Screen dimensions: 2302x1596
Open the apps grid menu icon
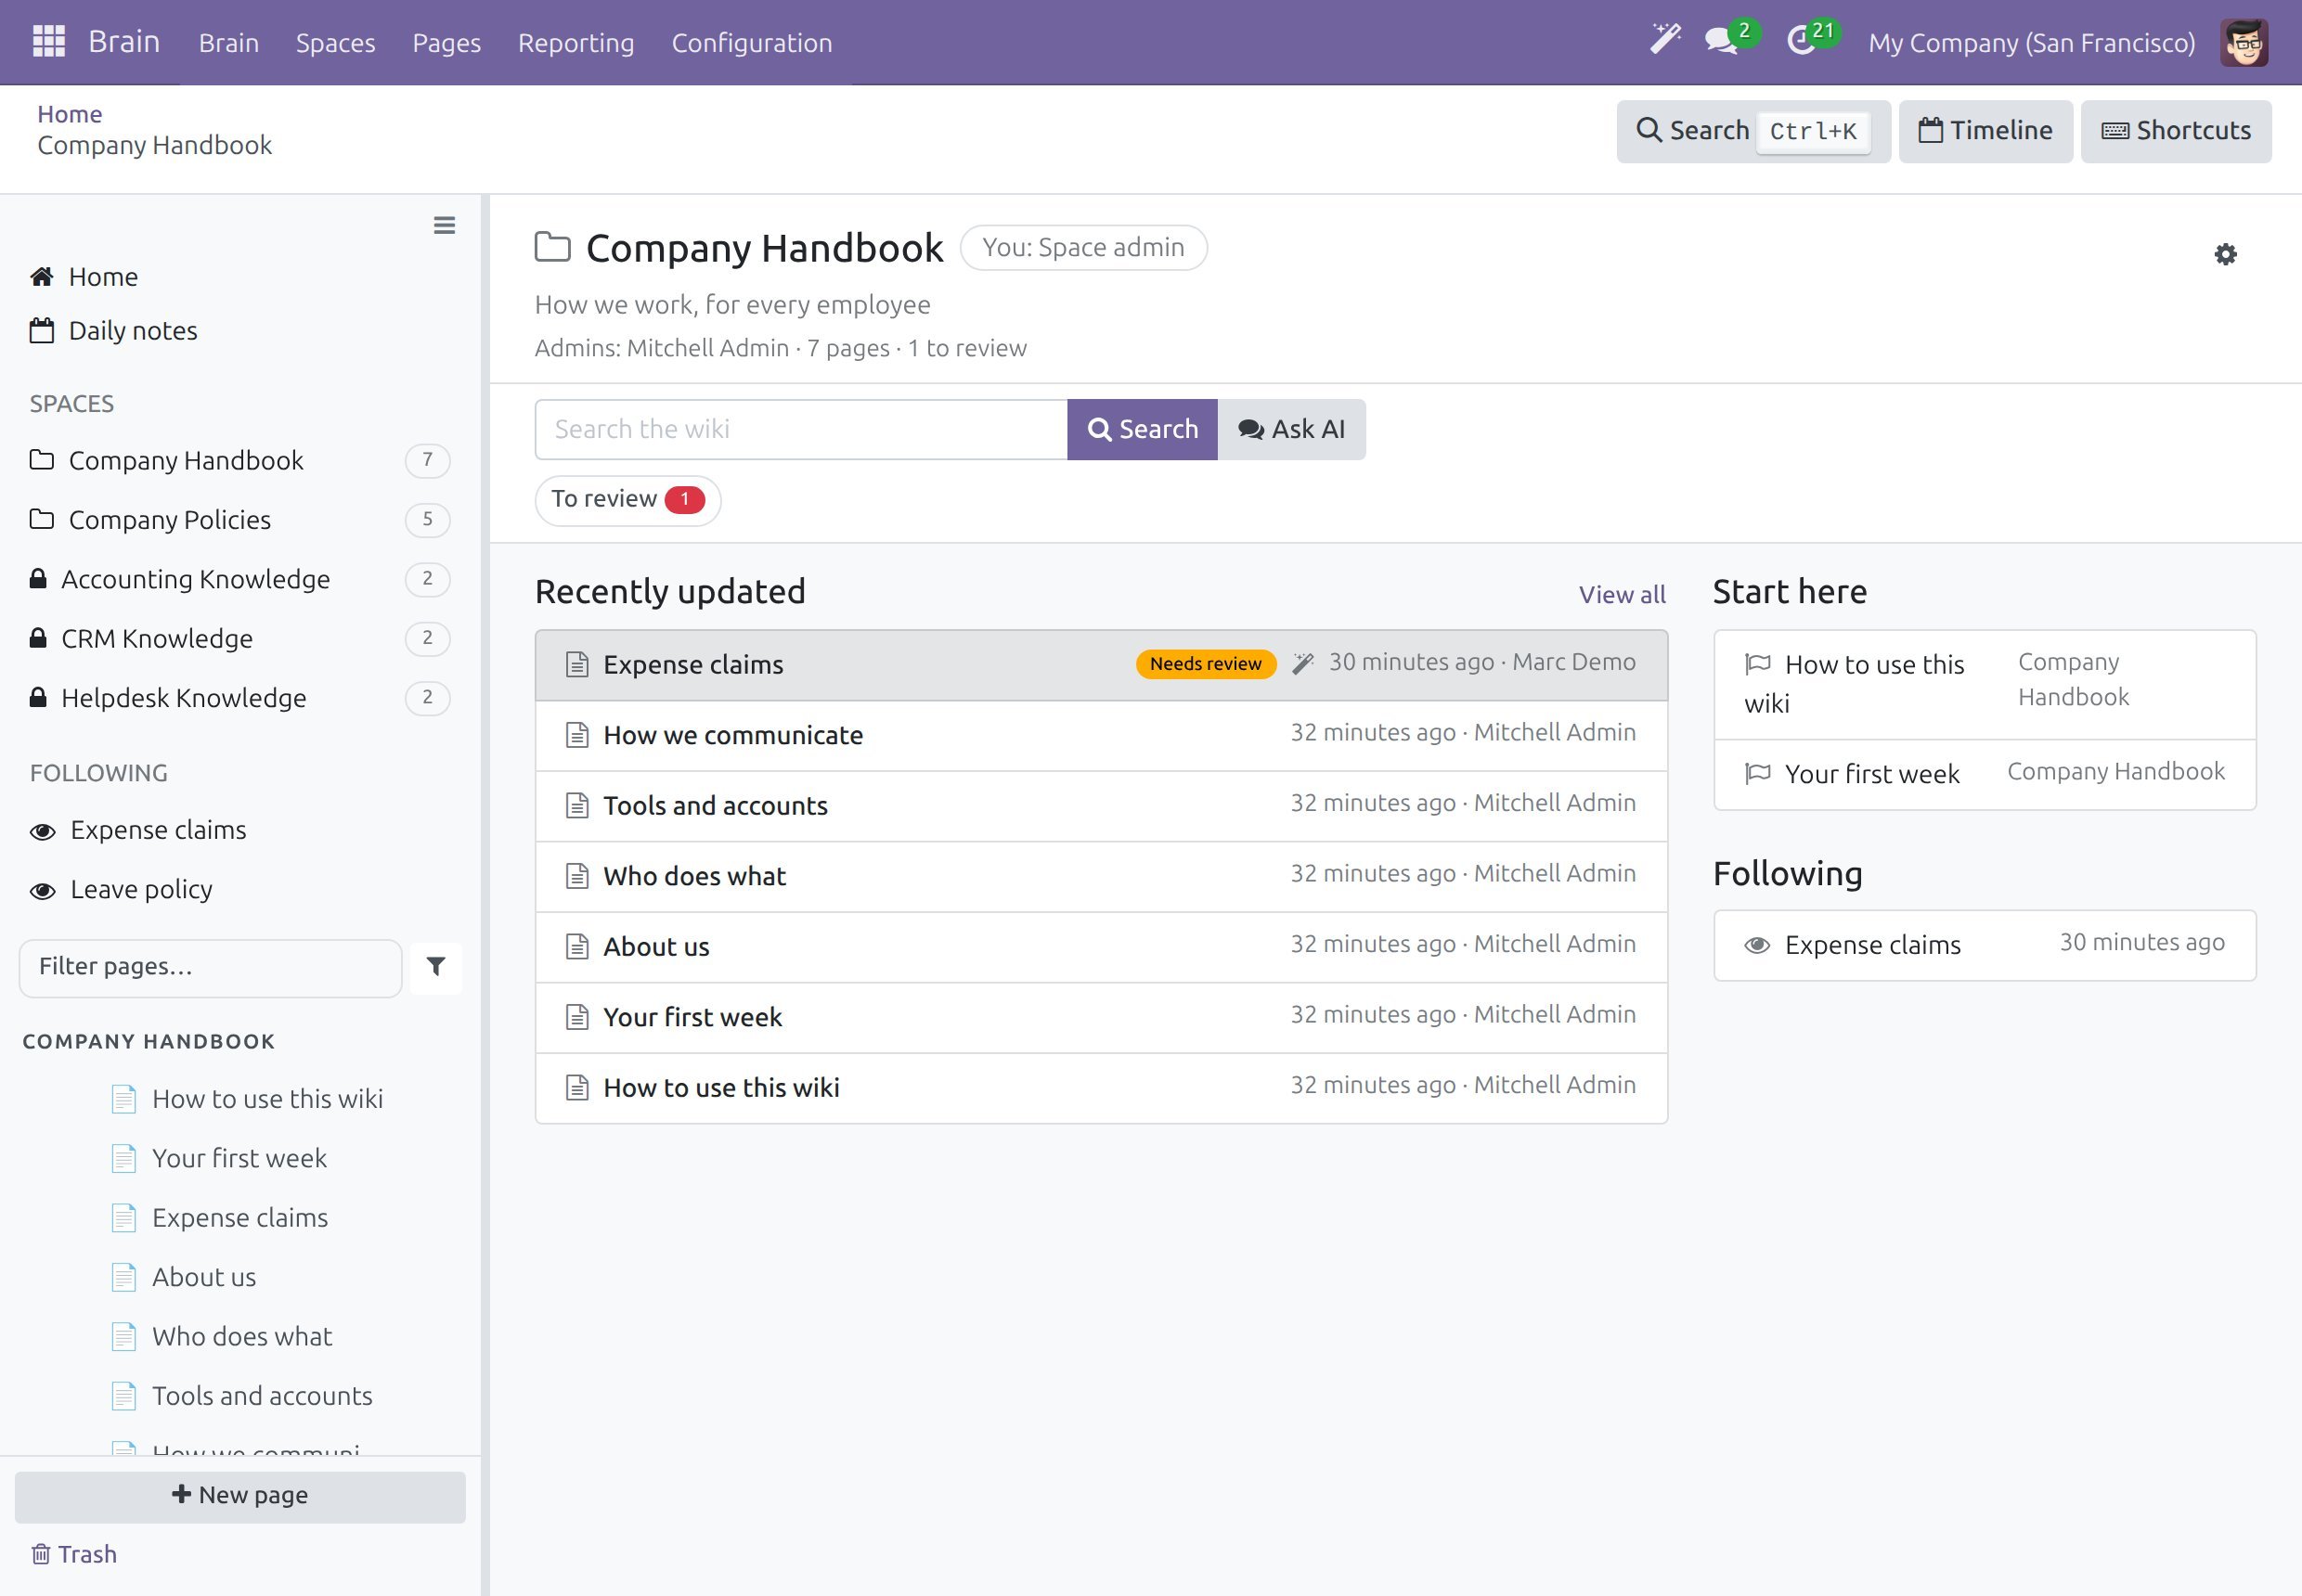coord(48,42)
